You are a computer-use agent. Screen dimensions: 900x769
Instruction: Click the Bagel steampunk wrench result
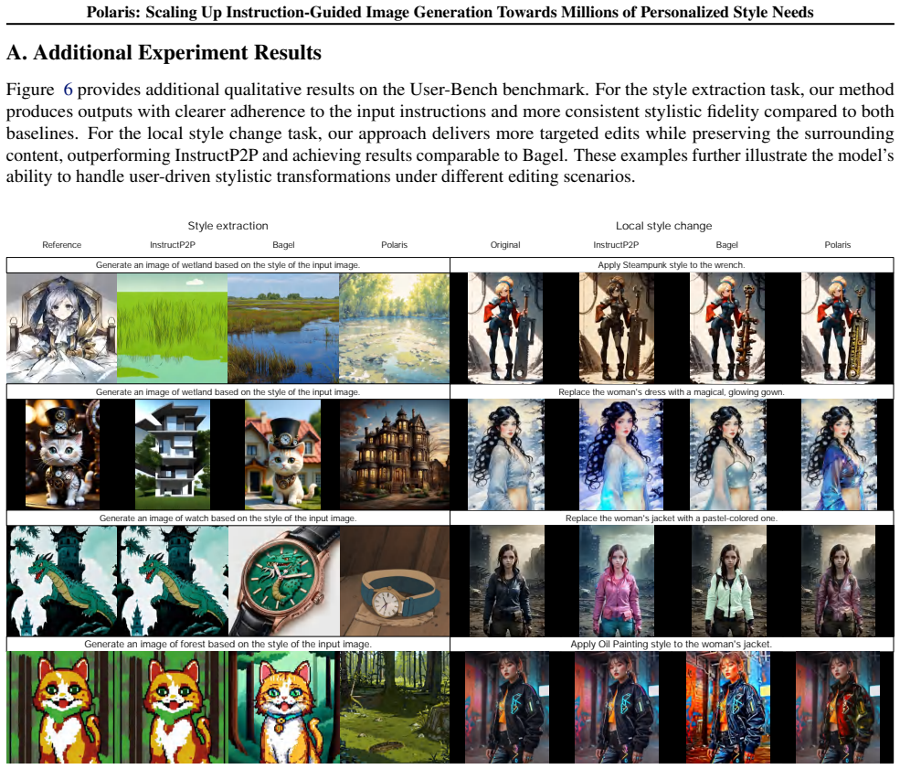tap(727, 328)
